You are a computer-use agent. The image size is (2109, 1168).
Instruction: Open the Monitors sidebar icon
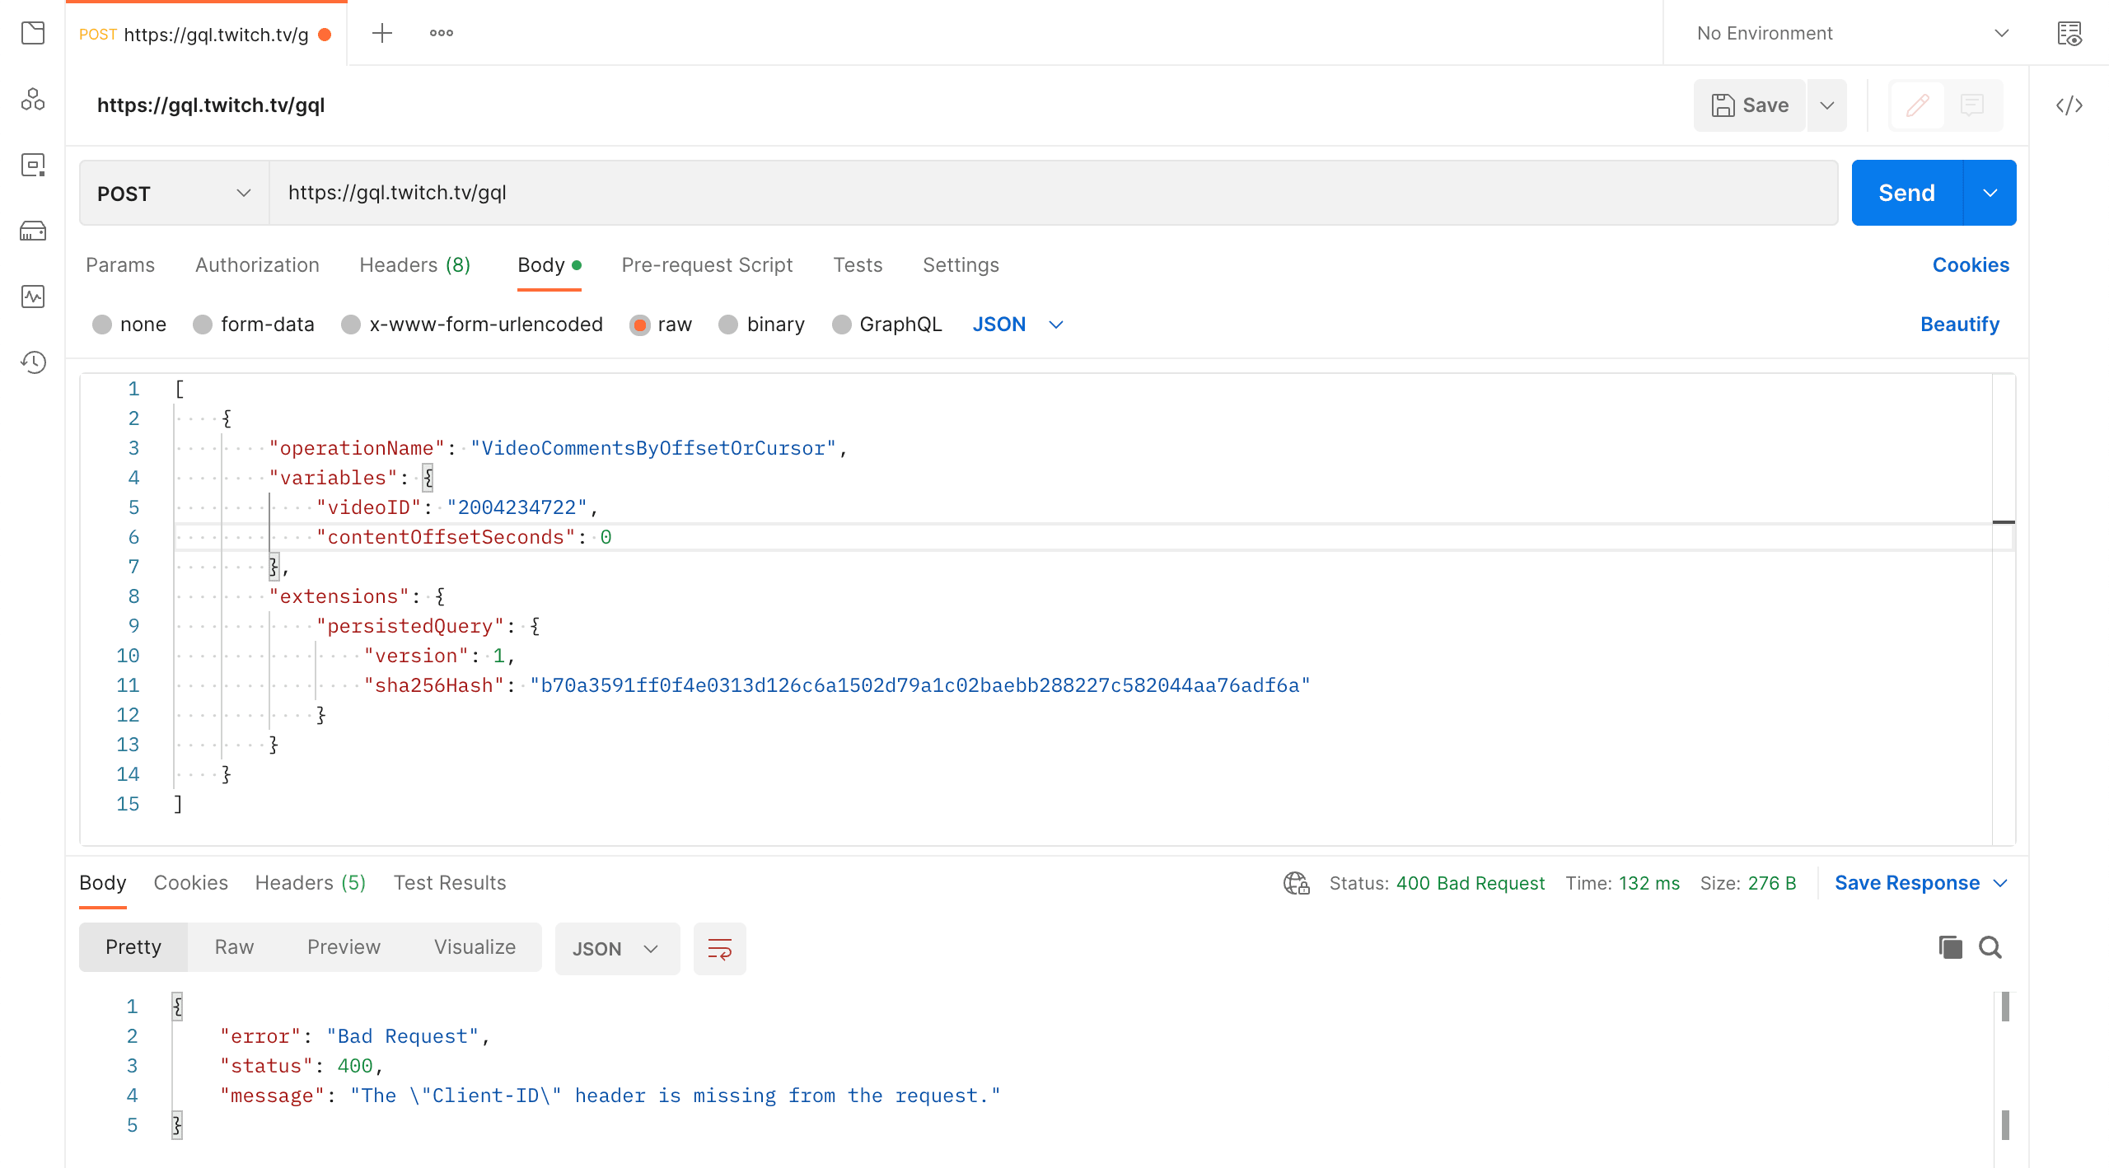click(33, 297)
